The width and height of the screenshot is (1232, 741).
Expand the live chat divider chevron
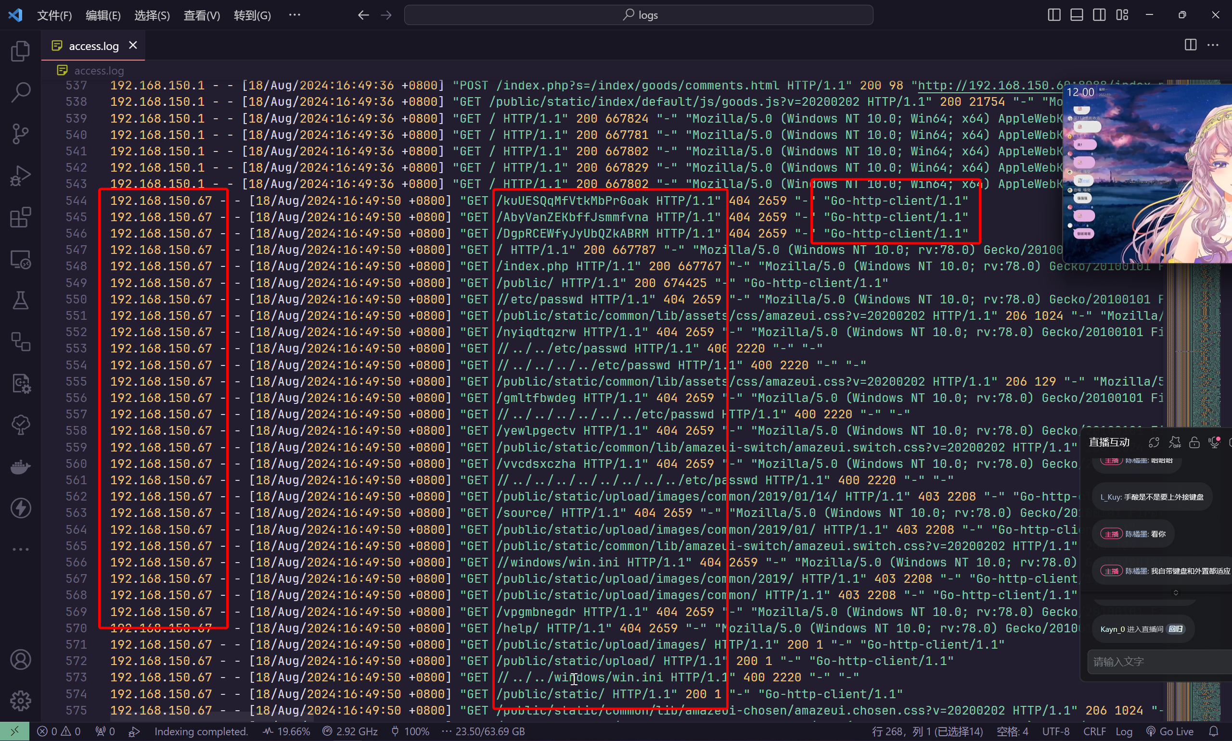coord(1176,593)
